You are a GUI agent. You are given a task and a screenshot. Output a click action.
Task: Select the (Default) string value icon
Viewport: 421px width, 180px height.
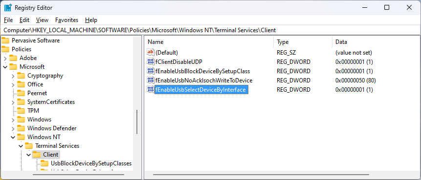click(x=151, y=53)
